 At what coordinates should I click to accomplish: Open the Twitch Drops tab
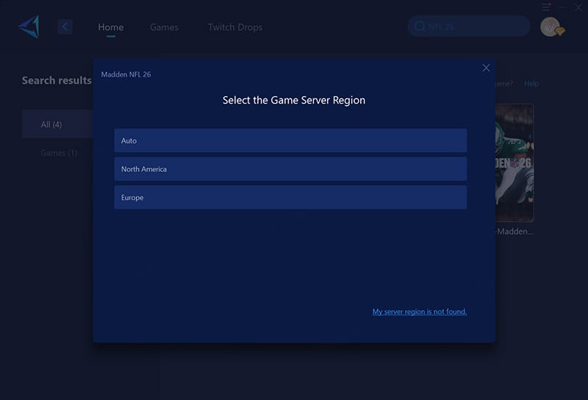click(x=235, y=27)
